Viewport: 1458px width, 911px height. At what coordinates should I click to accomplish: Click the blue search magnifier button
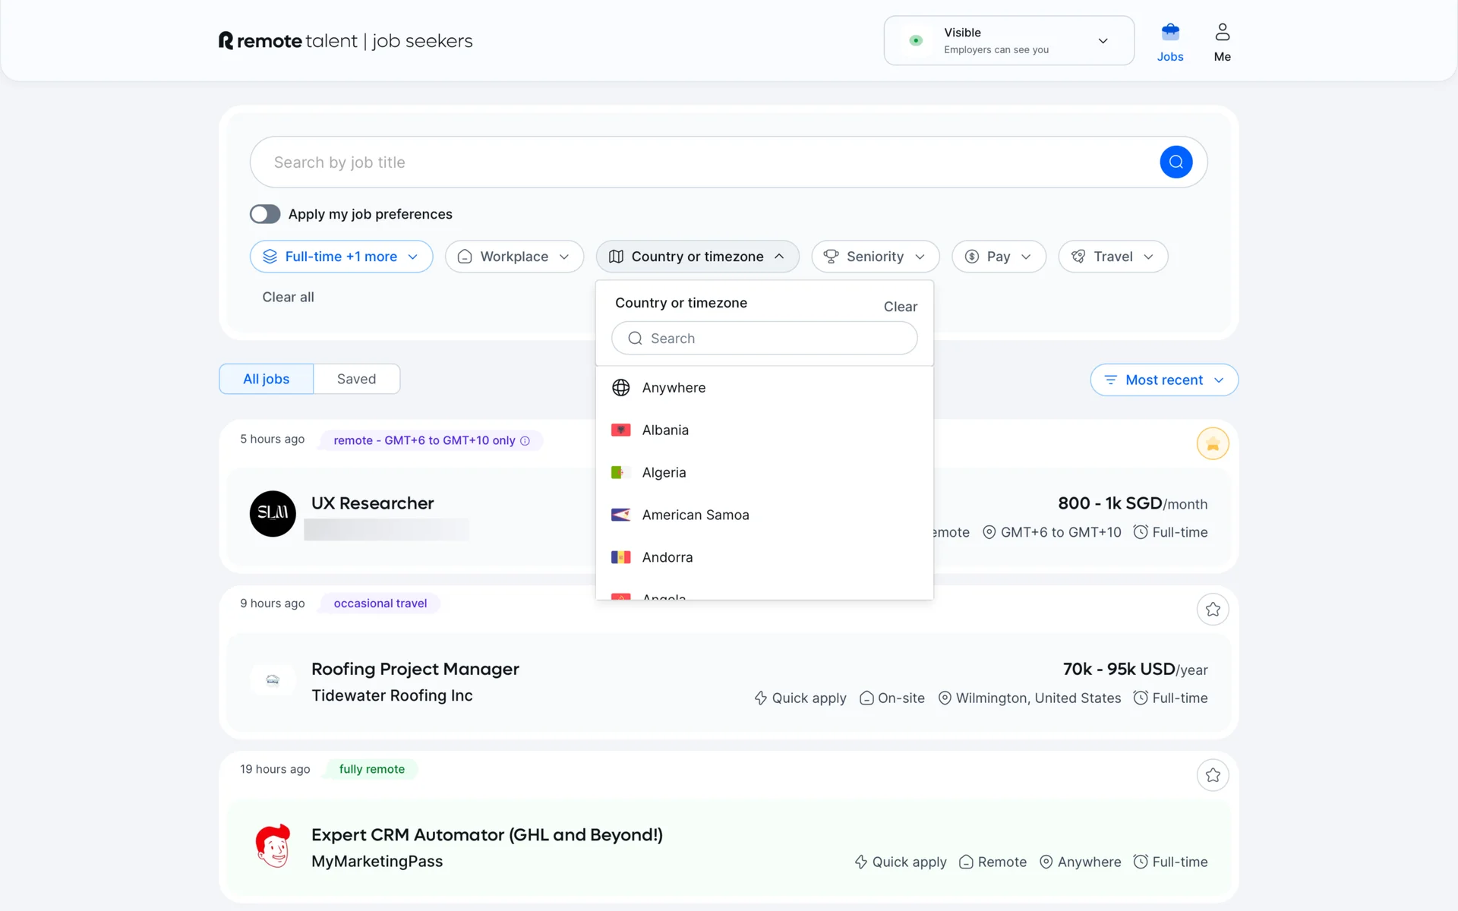[1176, 162]
